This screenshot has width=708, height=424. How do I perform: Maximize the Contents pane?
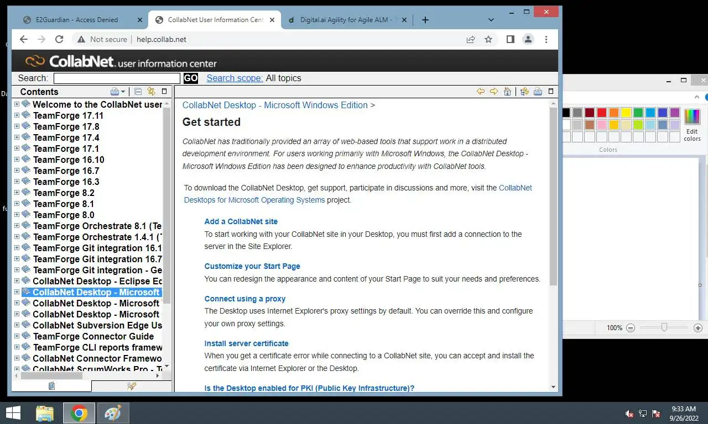coord(164,91)
